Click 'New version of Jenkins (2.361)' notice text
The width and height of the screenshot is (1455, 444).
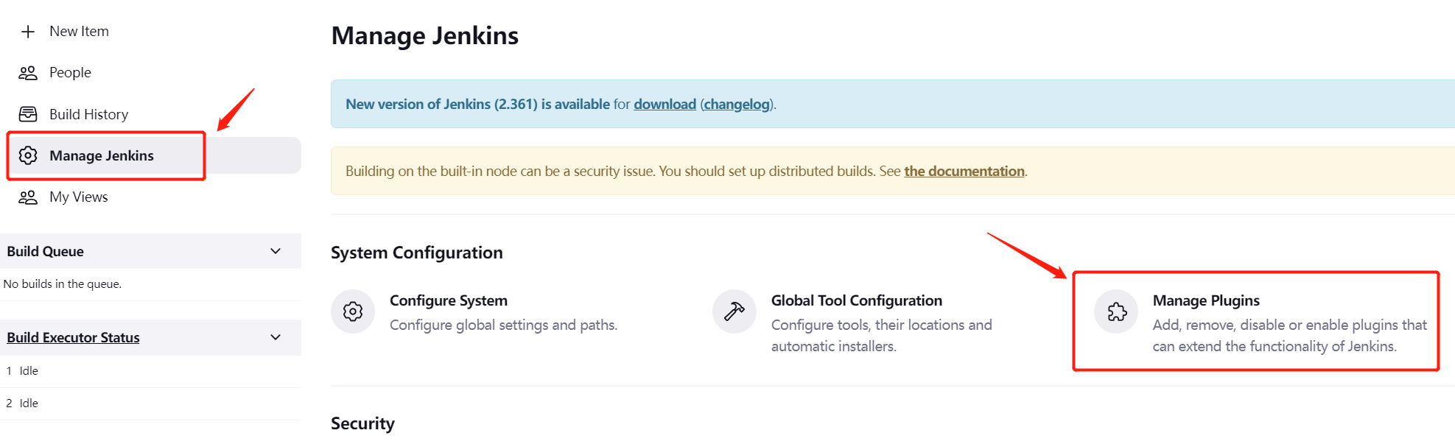(478, 104)
